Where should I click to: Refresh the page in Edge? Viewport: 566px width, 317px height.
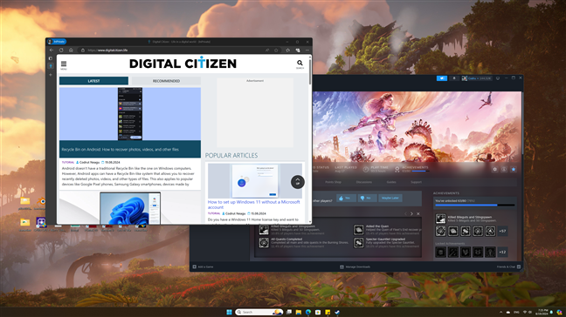61,50
